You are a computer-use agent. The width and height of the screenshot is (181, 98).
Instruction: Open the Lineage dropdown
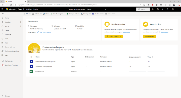click(x=89, y=14)
